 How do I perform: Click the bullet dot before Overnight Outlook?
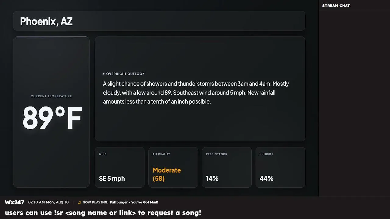point(104,74)
